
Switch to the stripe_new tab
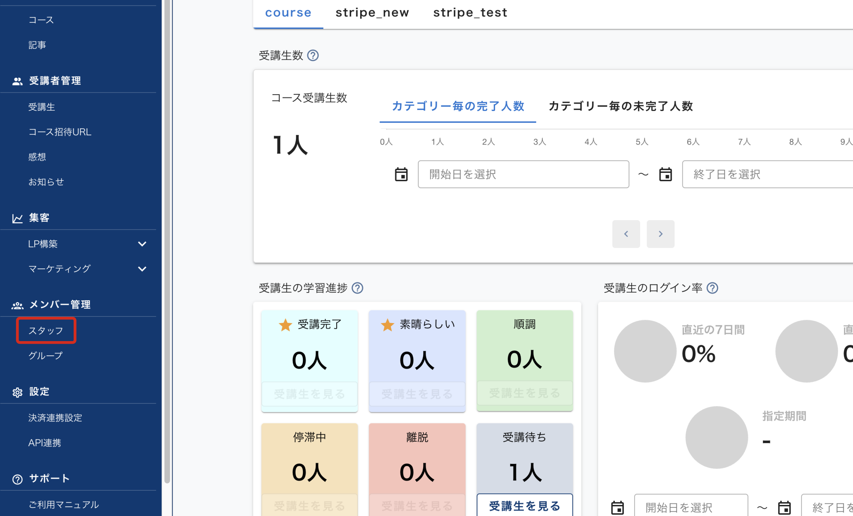click(372, 13)
